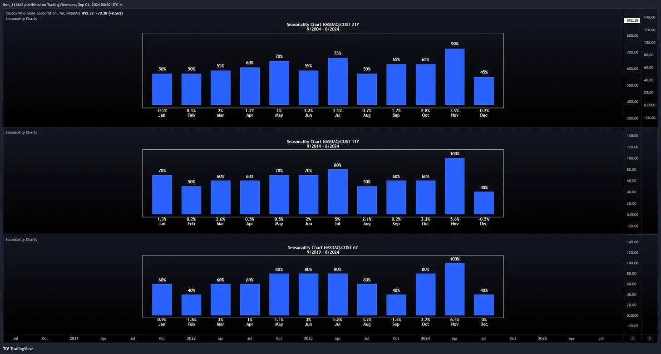
Task: Click the Nov bar in the 21Y chart
Action: [454, 77]
